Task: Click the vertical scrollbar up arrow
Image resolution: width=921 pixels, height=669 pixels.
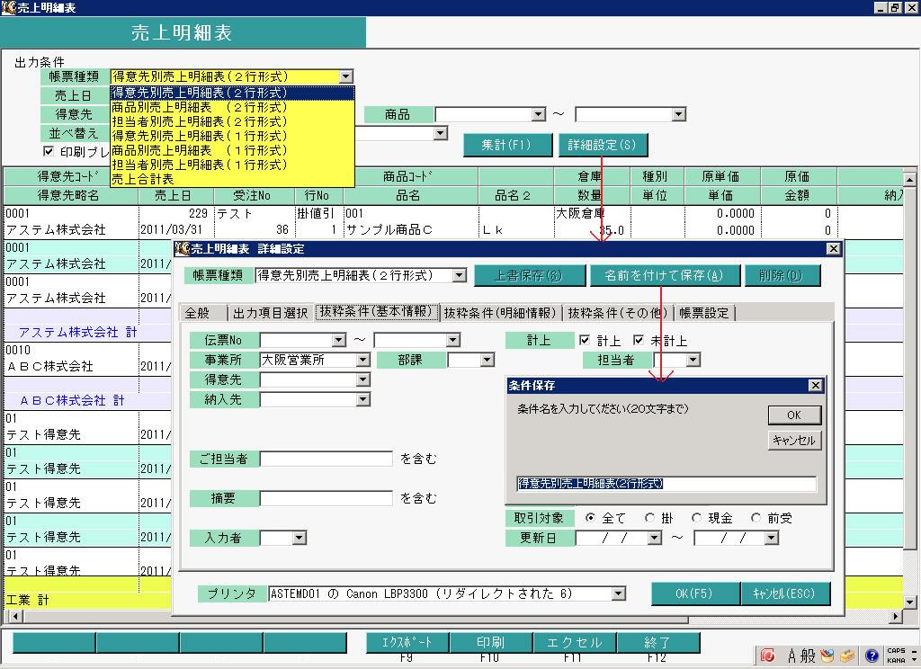Action: pos(909,179)
